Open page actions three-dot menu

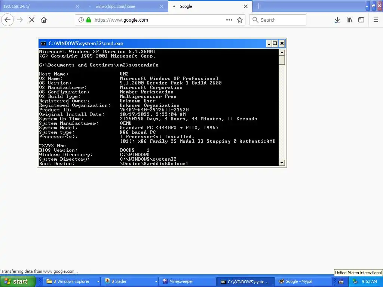pos(229,20)
